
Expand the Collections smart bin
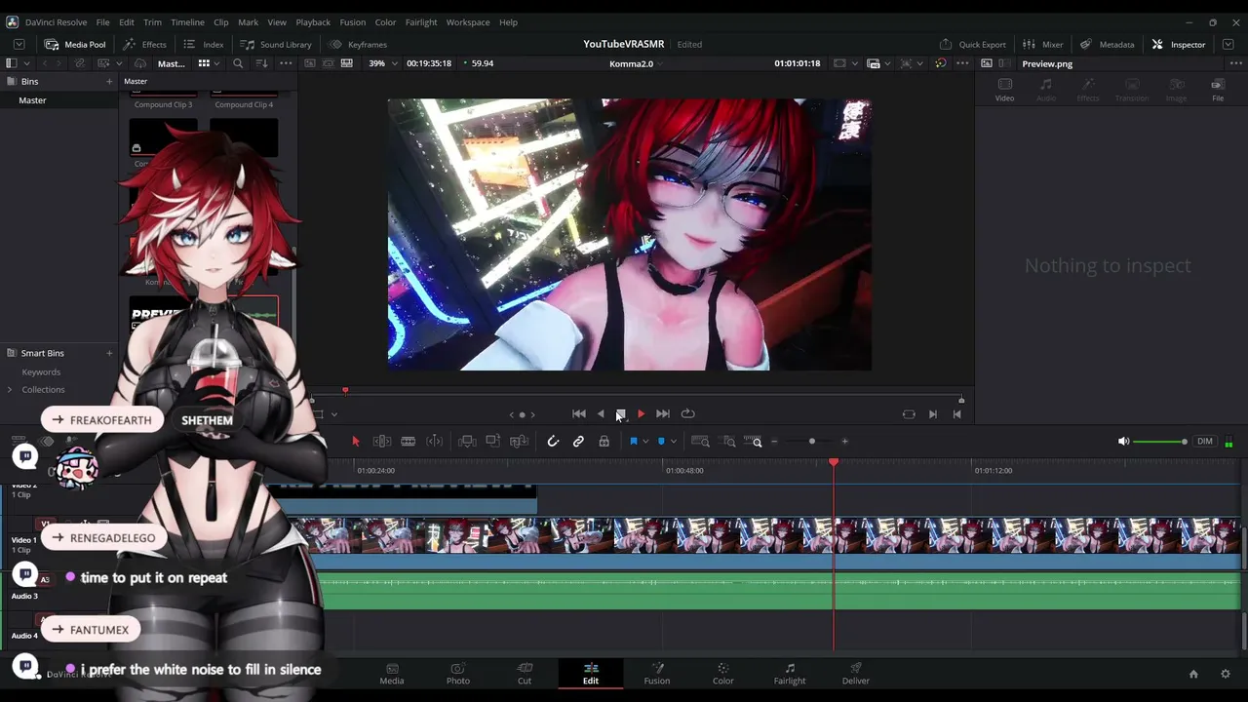click(10, 390)
